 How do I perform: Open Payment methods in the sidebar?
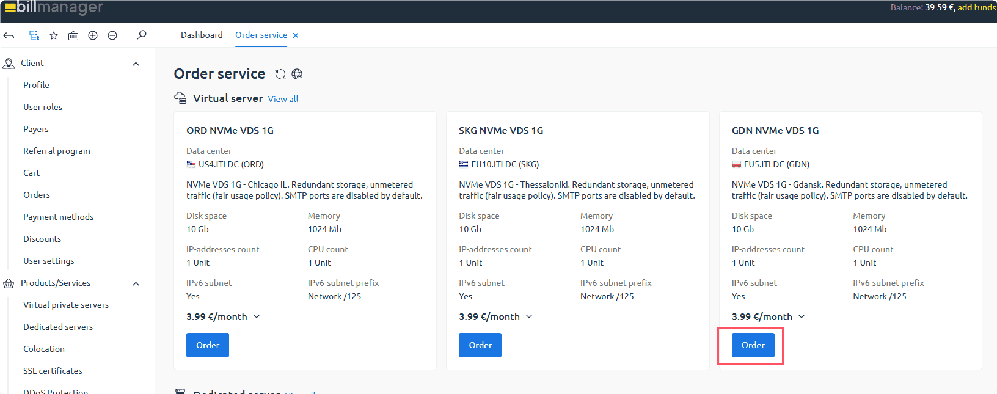59,217
